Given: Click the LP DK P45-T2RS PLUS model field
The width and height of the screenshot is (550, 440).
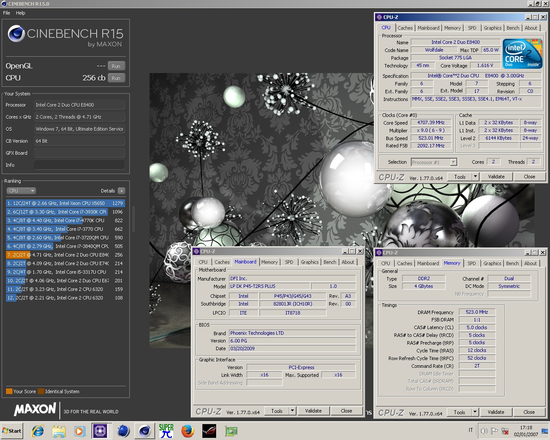Looking at the screenshot, I should [269, 286].
